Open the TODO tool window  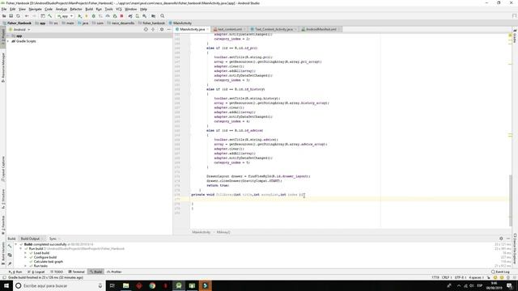click(57, 272)
